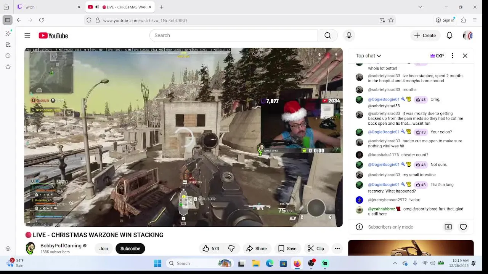488x274 pixels.
Task: Open the taskbar clock 12:19 AM
Action: [x=459, y=263]
